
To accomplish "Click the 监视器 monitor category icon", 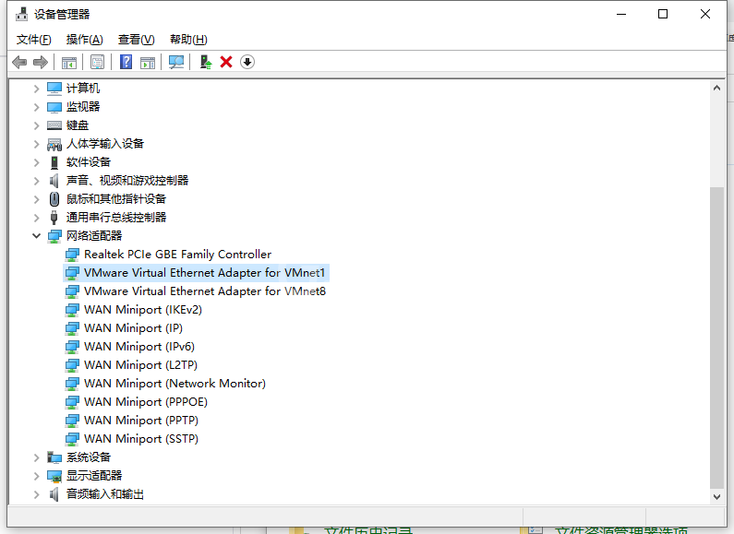I will point(54,107).
